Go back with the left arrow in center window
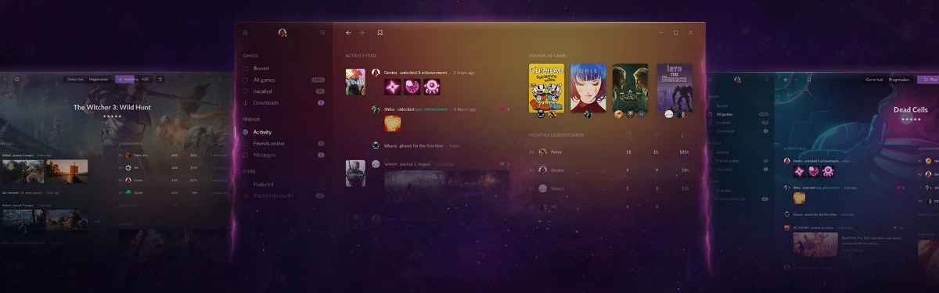 coord(348,33)
